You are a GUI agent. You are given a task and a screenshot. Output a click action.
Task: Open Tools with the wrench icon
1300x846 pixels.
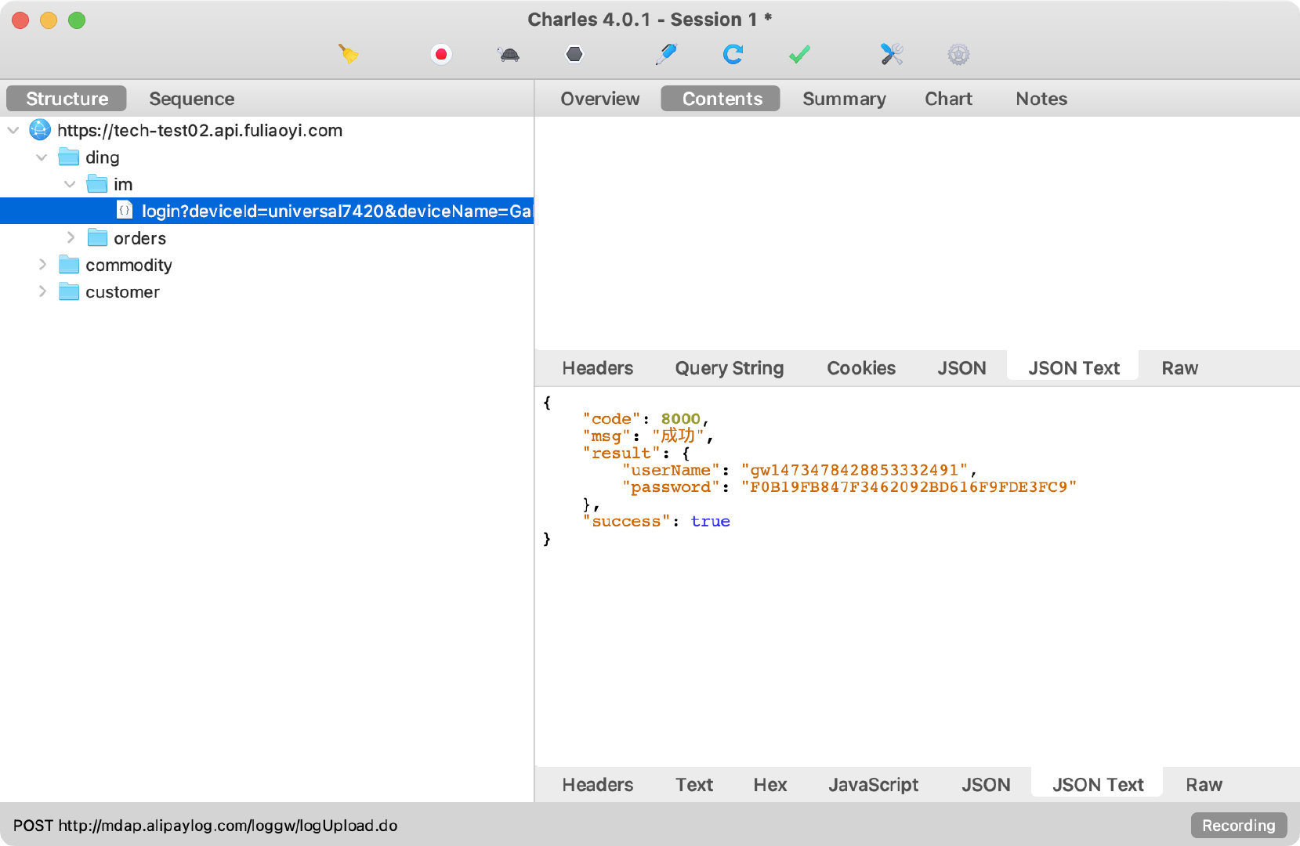(x=892, y=54)
